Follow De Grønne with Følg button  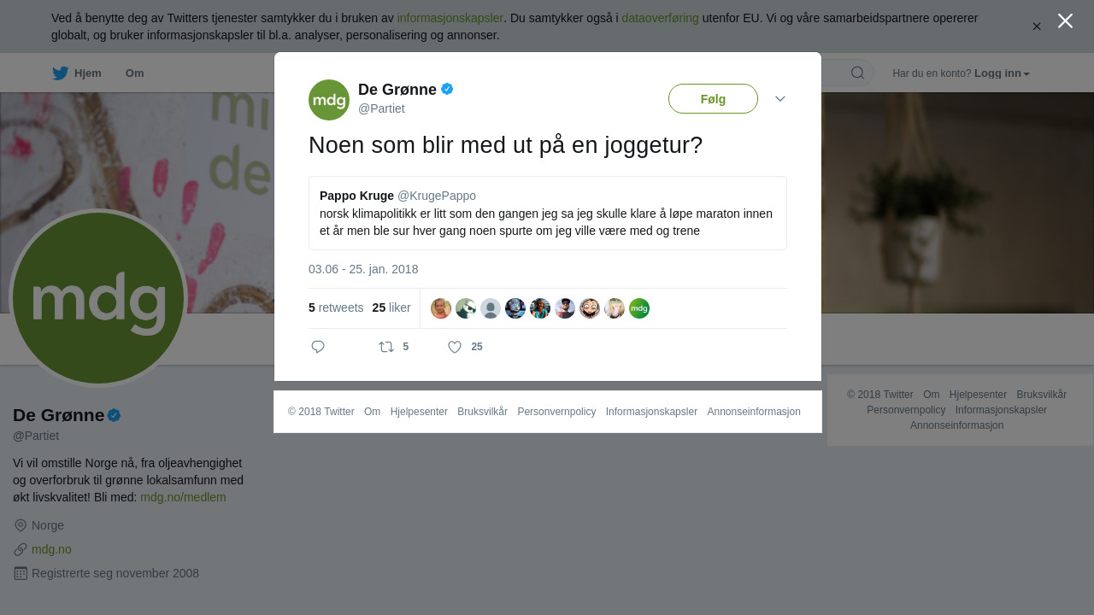713,99
